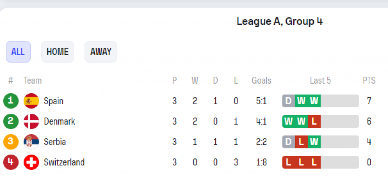
Task: Switch to the AWAY standings tab
Action: point(101,52)
